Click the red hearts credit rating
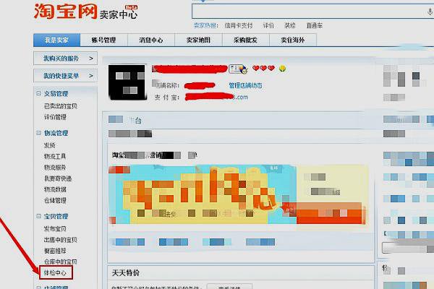 pyautogui.click(x=263, y=68)
